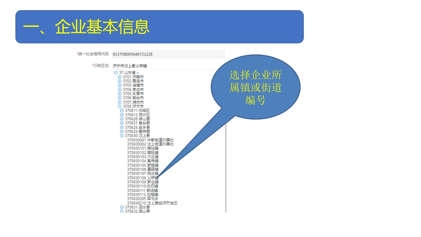Click the 370826.微山县 label

(137, 119)
